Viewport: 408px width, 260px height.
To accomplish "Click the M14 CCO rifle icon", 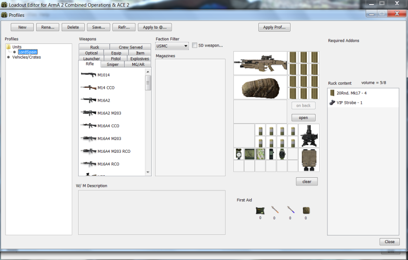I will pos(88,87).
